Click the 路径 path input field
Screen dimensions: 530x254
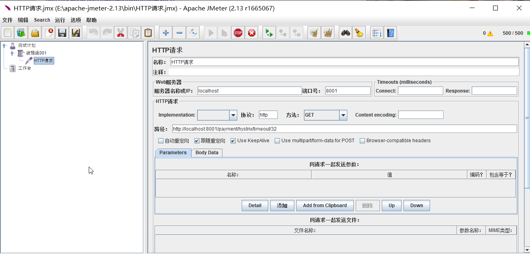click(x=344, y=129)
